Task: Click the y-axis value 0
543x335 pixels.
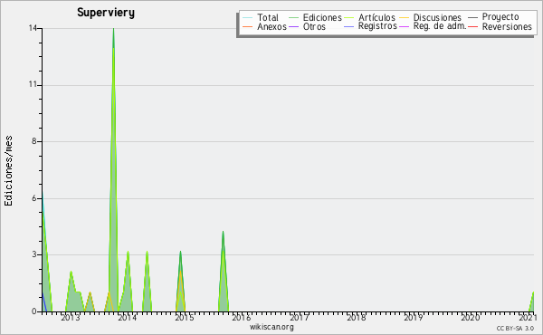Action: pos(34,311)
